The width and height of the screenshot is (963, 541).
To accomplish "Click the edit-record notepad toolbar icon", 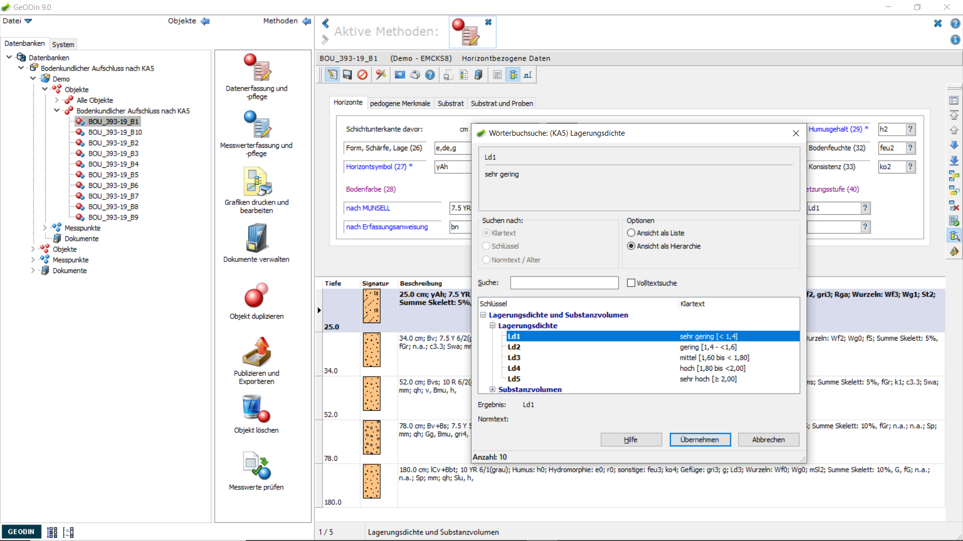I will 332,75.
